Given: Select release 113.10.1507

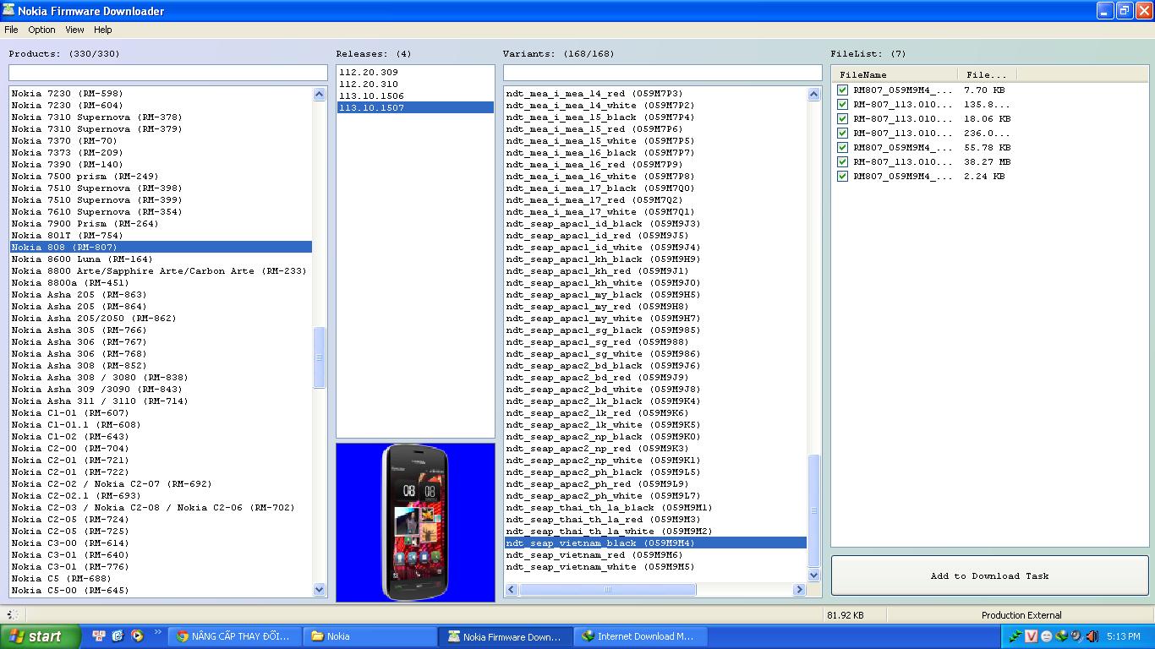Looking at the screenshot, I should pos(415,107).
